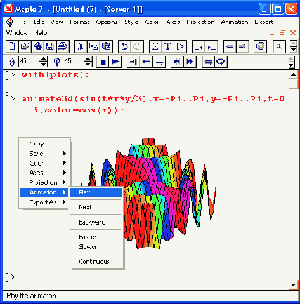This screenshot has width=300, height=304.
Task: Click the STOP computation icon
Action: 260,46
